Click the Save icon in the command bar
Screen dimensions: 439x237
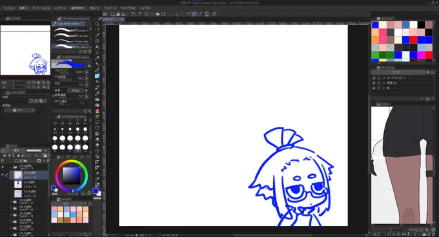[x=123, y=14]
